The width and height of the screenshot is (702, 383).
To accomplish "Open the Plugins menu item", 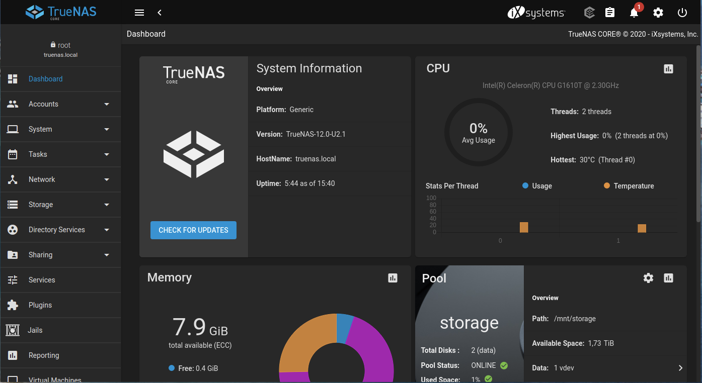I will point(40,305).
